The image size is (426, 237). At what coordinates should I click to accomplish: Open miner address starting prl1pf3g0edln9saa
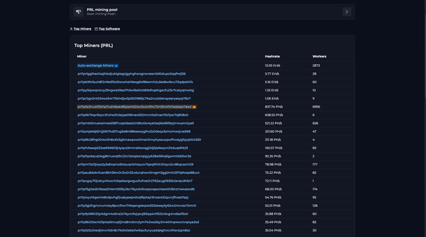pos(136,189)
